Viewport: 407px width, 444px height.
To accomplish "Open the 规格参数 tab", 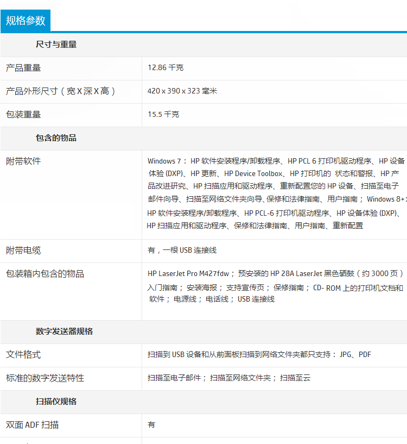I will pyautogui.click(x=26, y=21).
